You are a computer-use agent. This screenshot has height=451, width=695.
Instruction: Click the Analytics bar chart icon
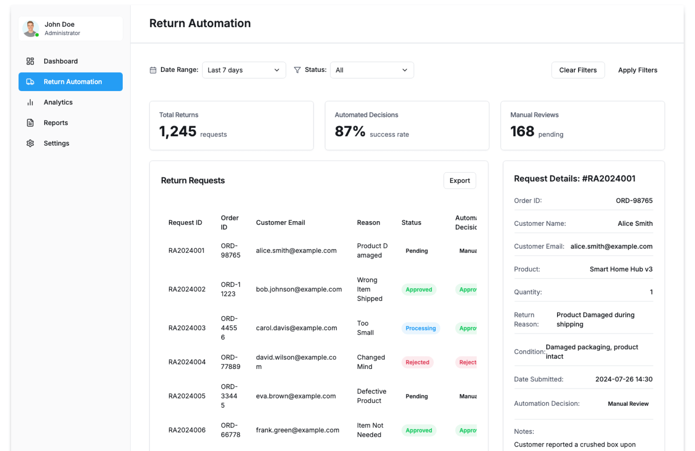pos(30,102)
